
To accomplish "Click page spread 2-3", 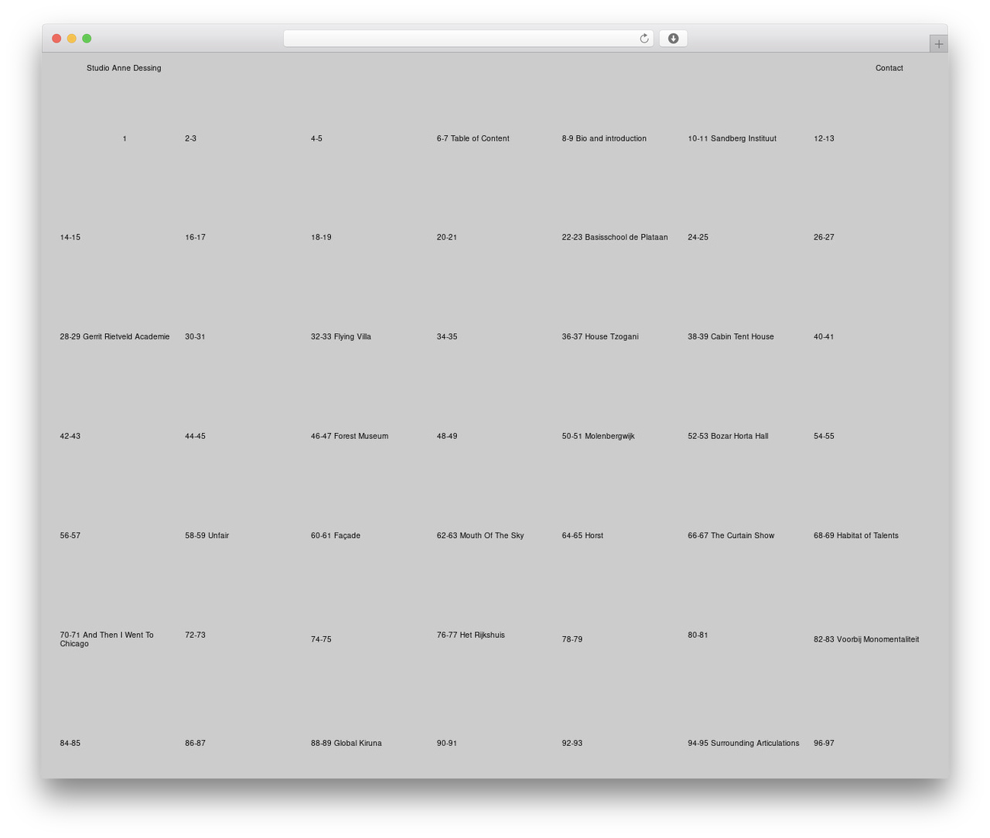I will click(190, 138).
